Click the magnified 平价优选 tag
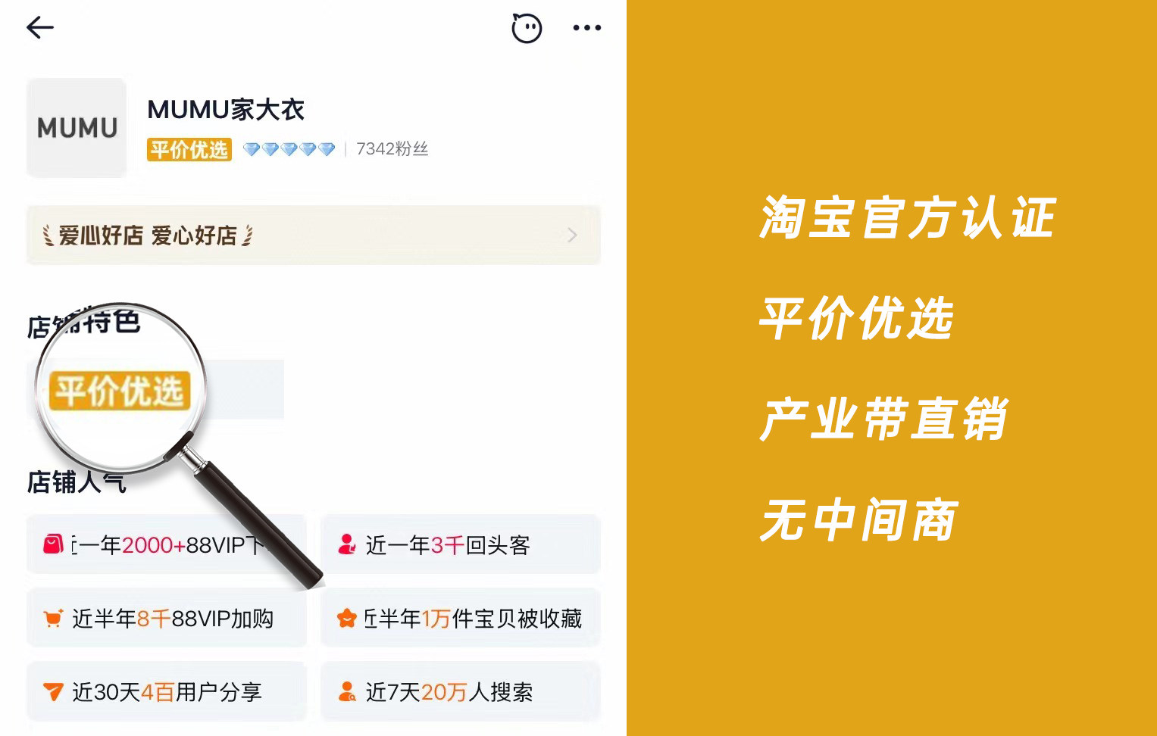This screenshot has height=736, width=1157. pyautogui.click(x=120, y=391)
